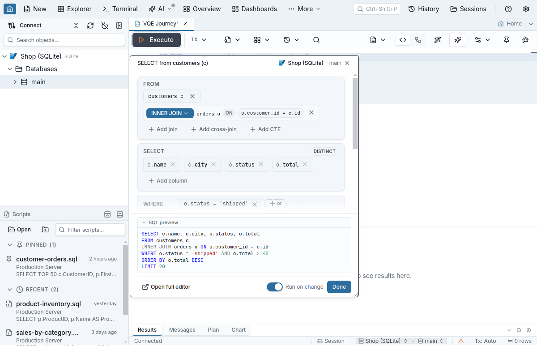The image size is (537, 346).
Task: Click the Done button
Action: (339, 287)
